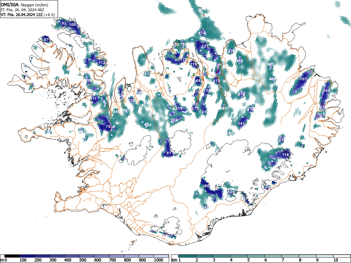
Task: Click the '489' map value
Action: pos(272,79)
